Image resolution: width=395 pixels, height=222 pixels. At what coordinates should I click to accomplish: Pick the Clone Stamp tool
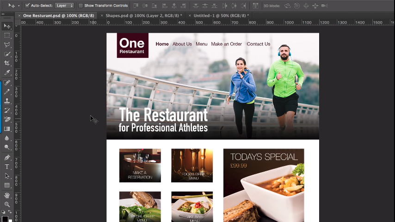click(x=7, y=101)
